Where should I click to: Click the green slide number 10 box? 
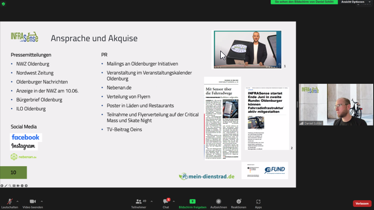[13, 172]
